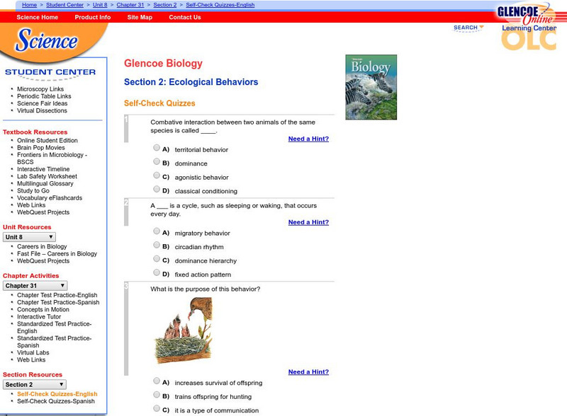Click the Science logo
The image size is (567, 416).
(x=46, y=40)
